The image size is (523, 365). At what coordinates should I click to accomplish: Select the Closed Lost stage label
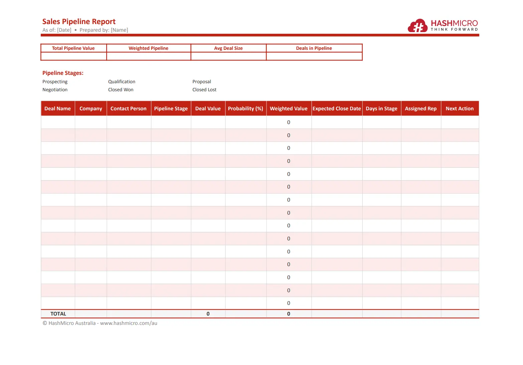[x=204, y=90]
